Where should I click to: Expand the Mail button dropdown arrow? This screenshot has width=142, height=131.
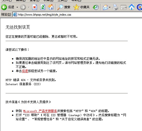(x=110, y=7)
